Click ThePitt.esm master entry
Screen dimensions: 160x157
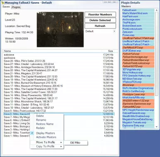[x=138, y=22]
